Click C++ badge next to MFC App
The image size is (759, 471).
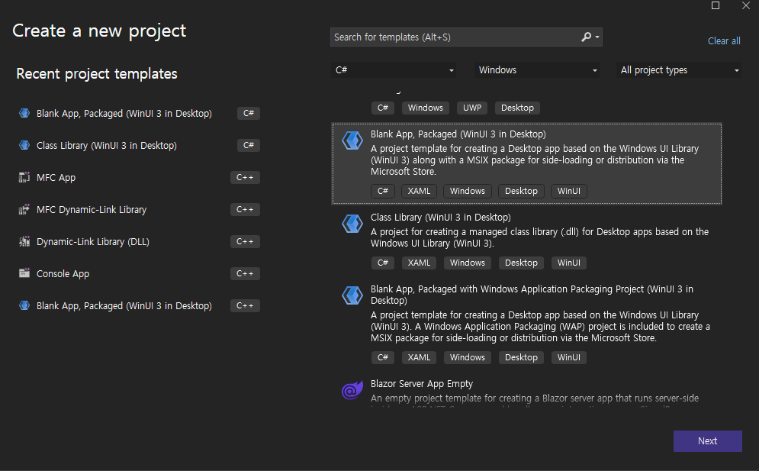pos(245,177)
